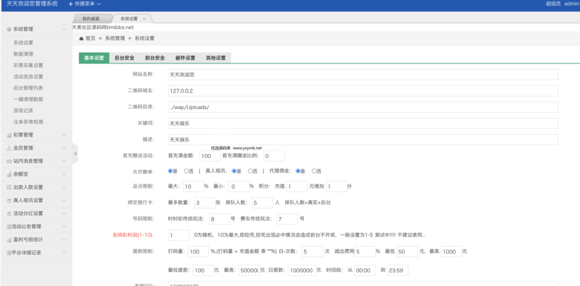Expand the 站内消息管理 section chevron
This screenshot has width=580, height=286.
pos(65,161)
